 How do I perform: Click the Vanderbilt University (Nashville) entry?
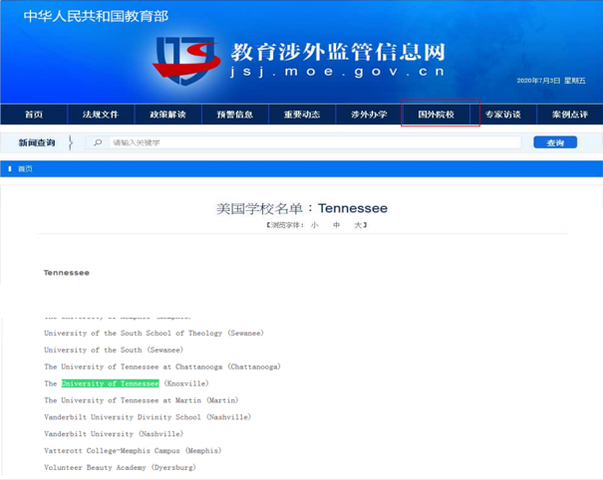pyautogui.click(x=113, y=434)
